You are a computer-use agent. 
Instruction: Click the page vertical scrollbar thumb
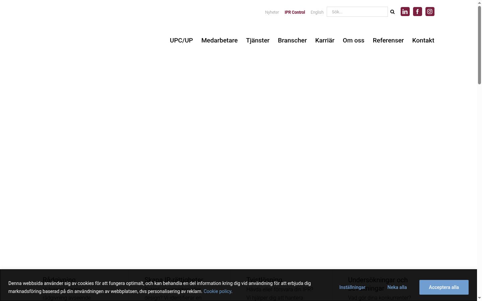click(x=479, y=45)
